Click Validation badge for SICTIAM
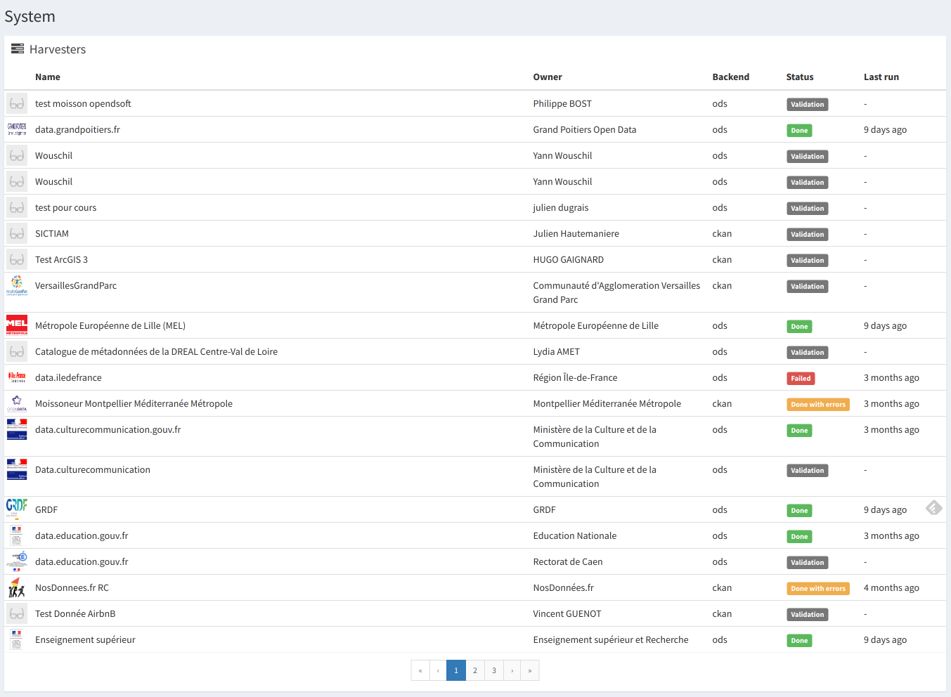Screen dimensions: 951x697 pyautogui.click(x=807, y=234)
